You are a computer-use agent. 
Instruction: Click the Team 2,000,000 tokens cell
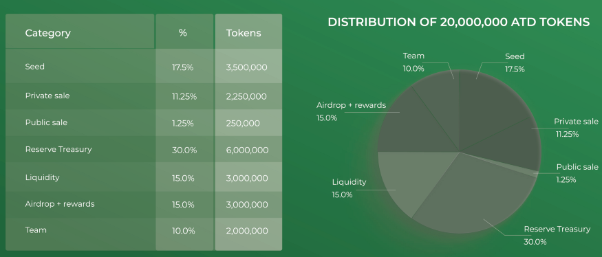(247, 231)
